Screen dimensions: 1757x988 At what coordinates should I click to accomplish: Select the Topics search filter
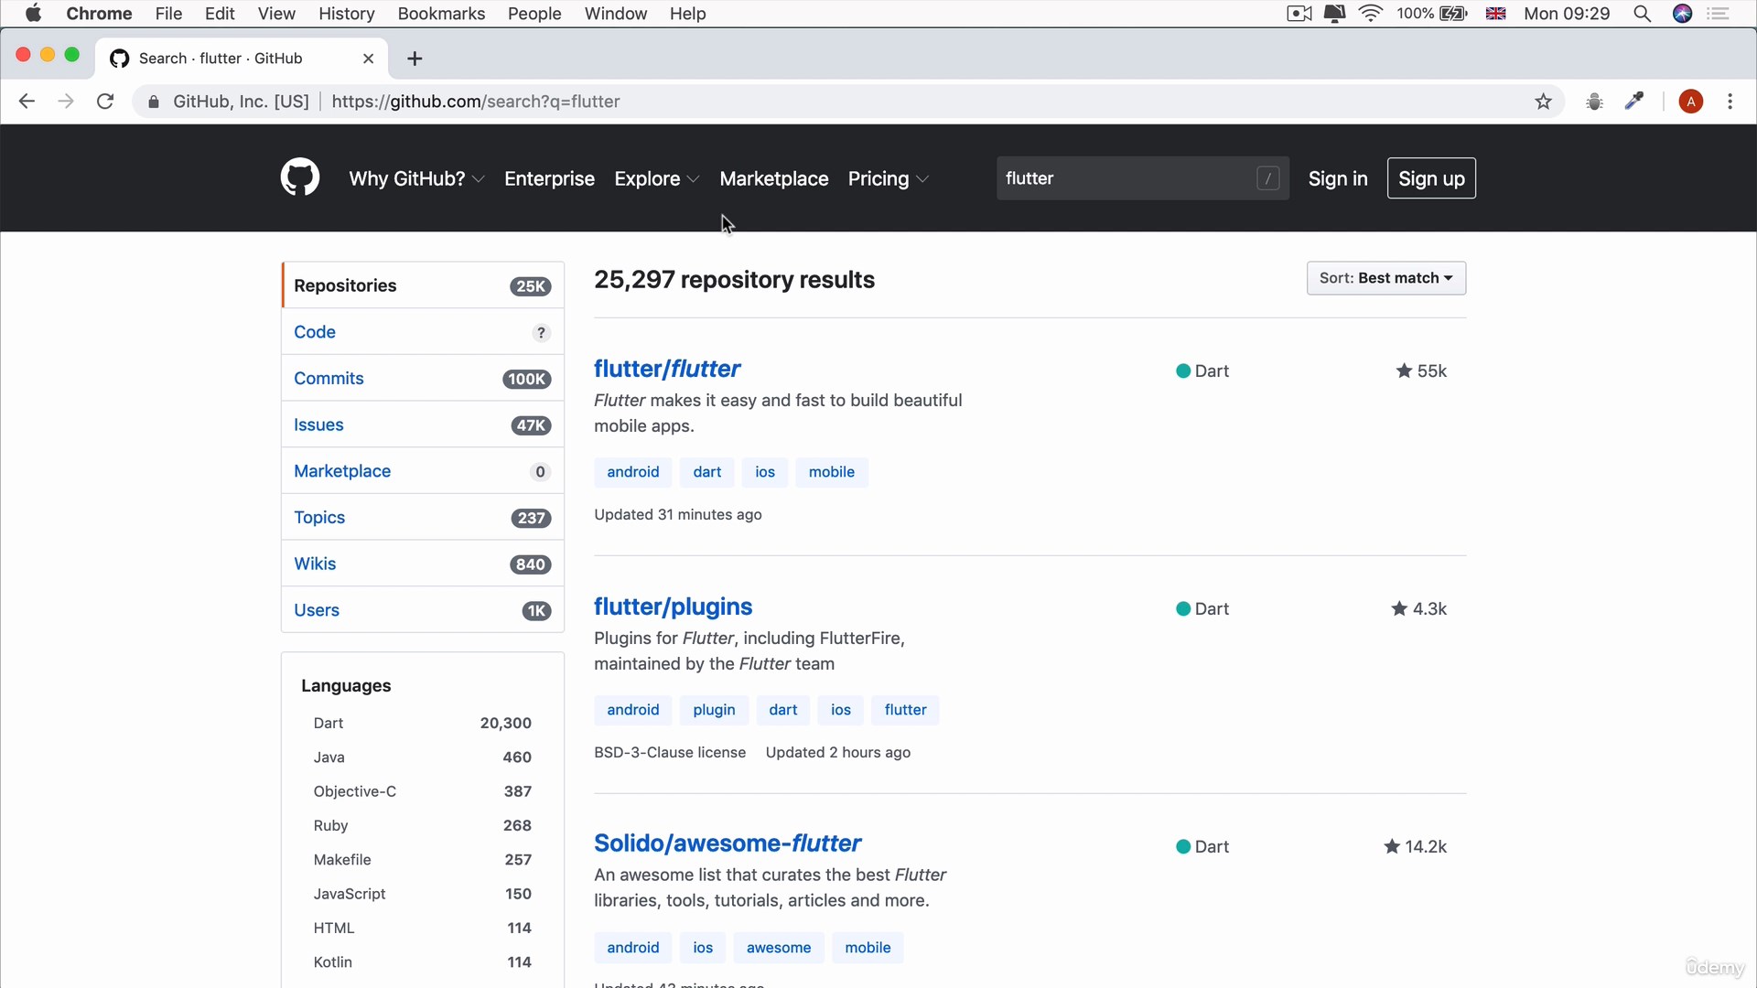pos(423,518)
